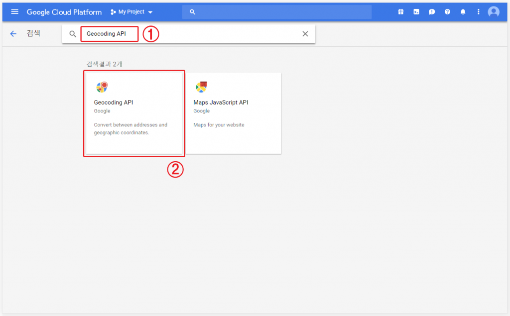Click 'Maps for your website' description
Viewport: 510px width, 316px height.
[219, 125]
